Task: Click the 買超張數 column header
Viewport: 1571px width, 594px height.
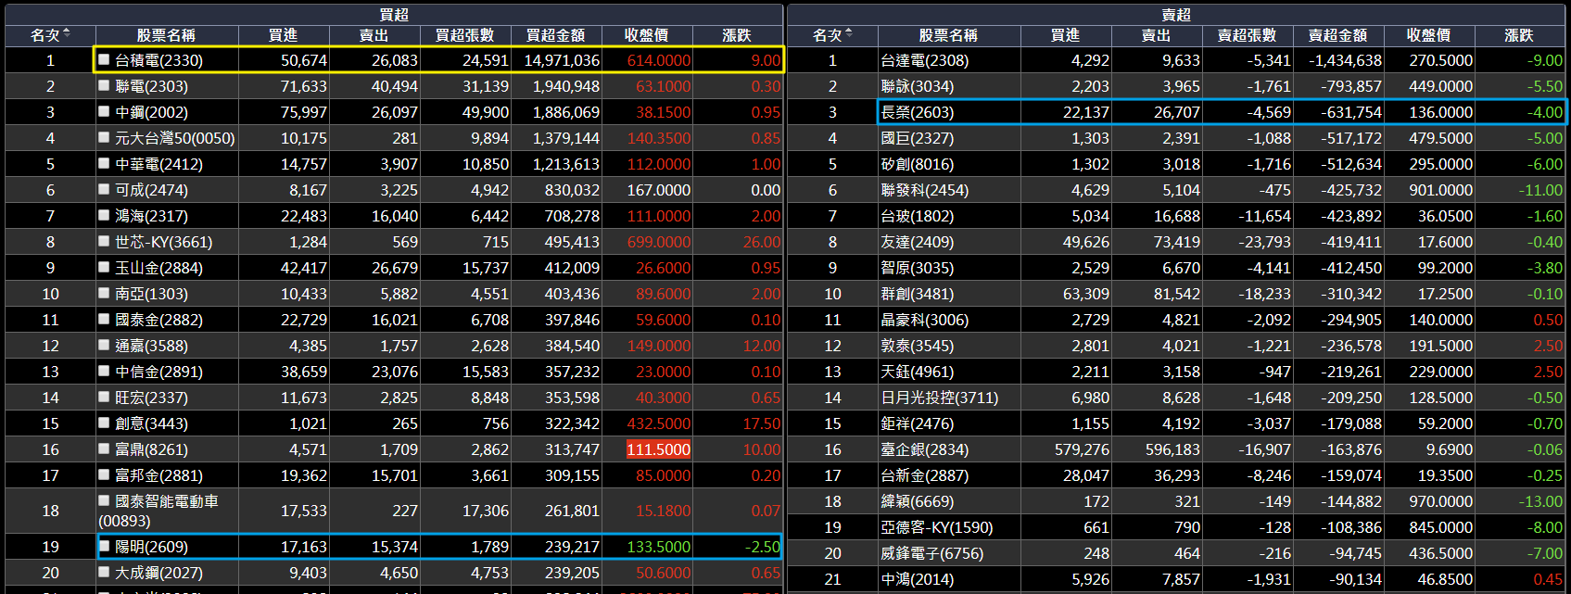Action: pyautogui.click(x=465, y=35)
